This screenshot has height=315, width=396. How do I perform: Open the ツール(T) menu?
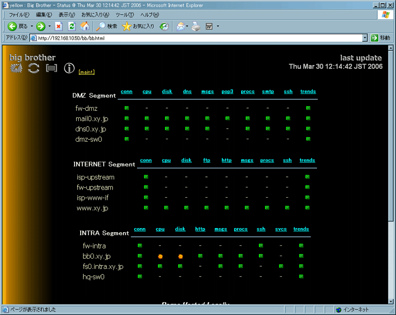124,15
